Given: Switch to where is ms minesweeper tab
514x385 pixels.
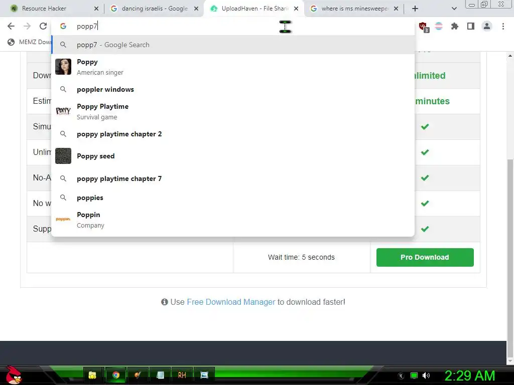Looking at the screenshot, I should click(354, 9).
